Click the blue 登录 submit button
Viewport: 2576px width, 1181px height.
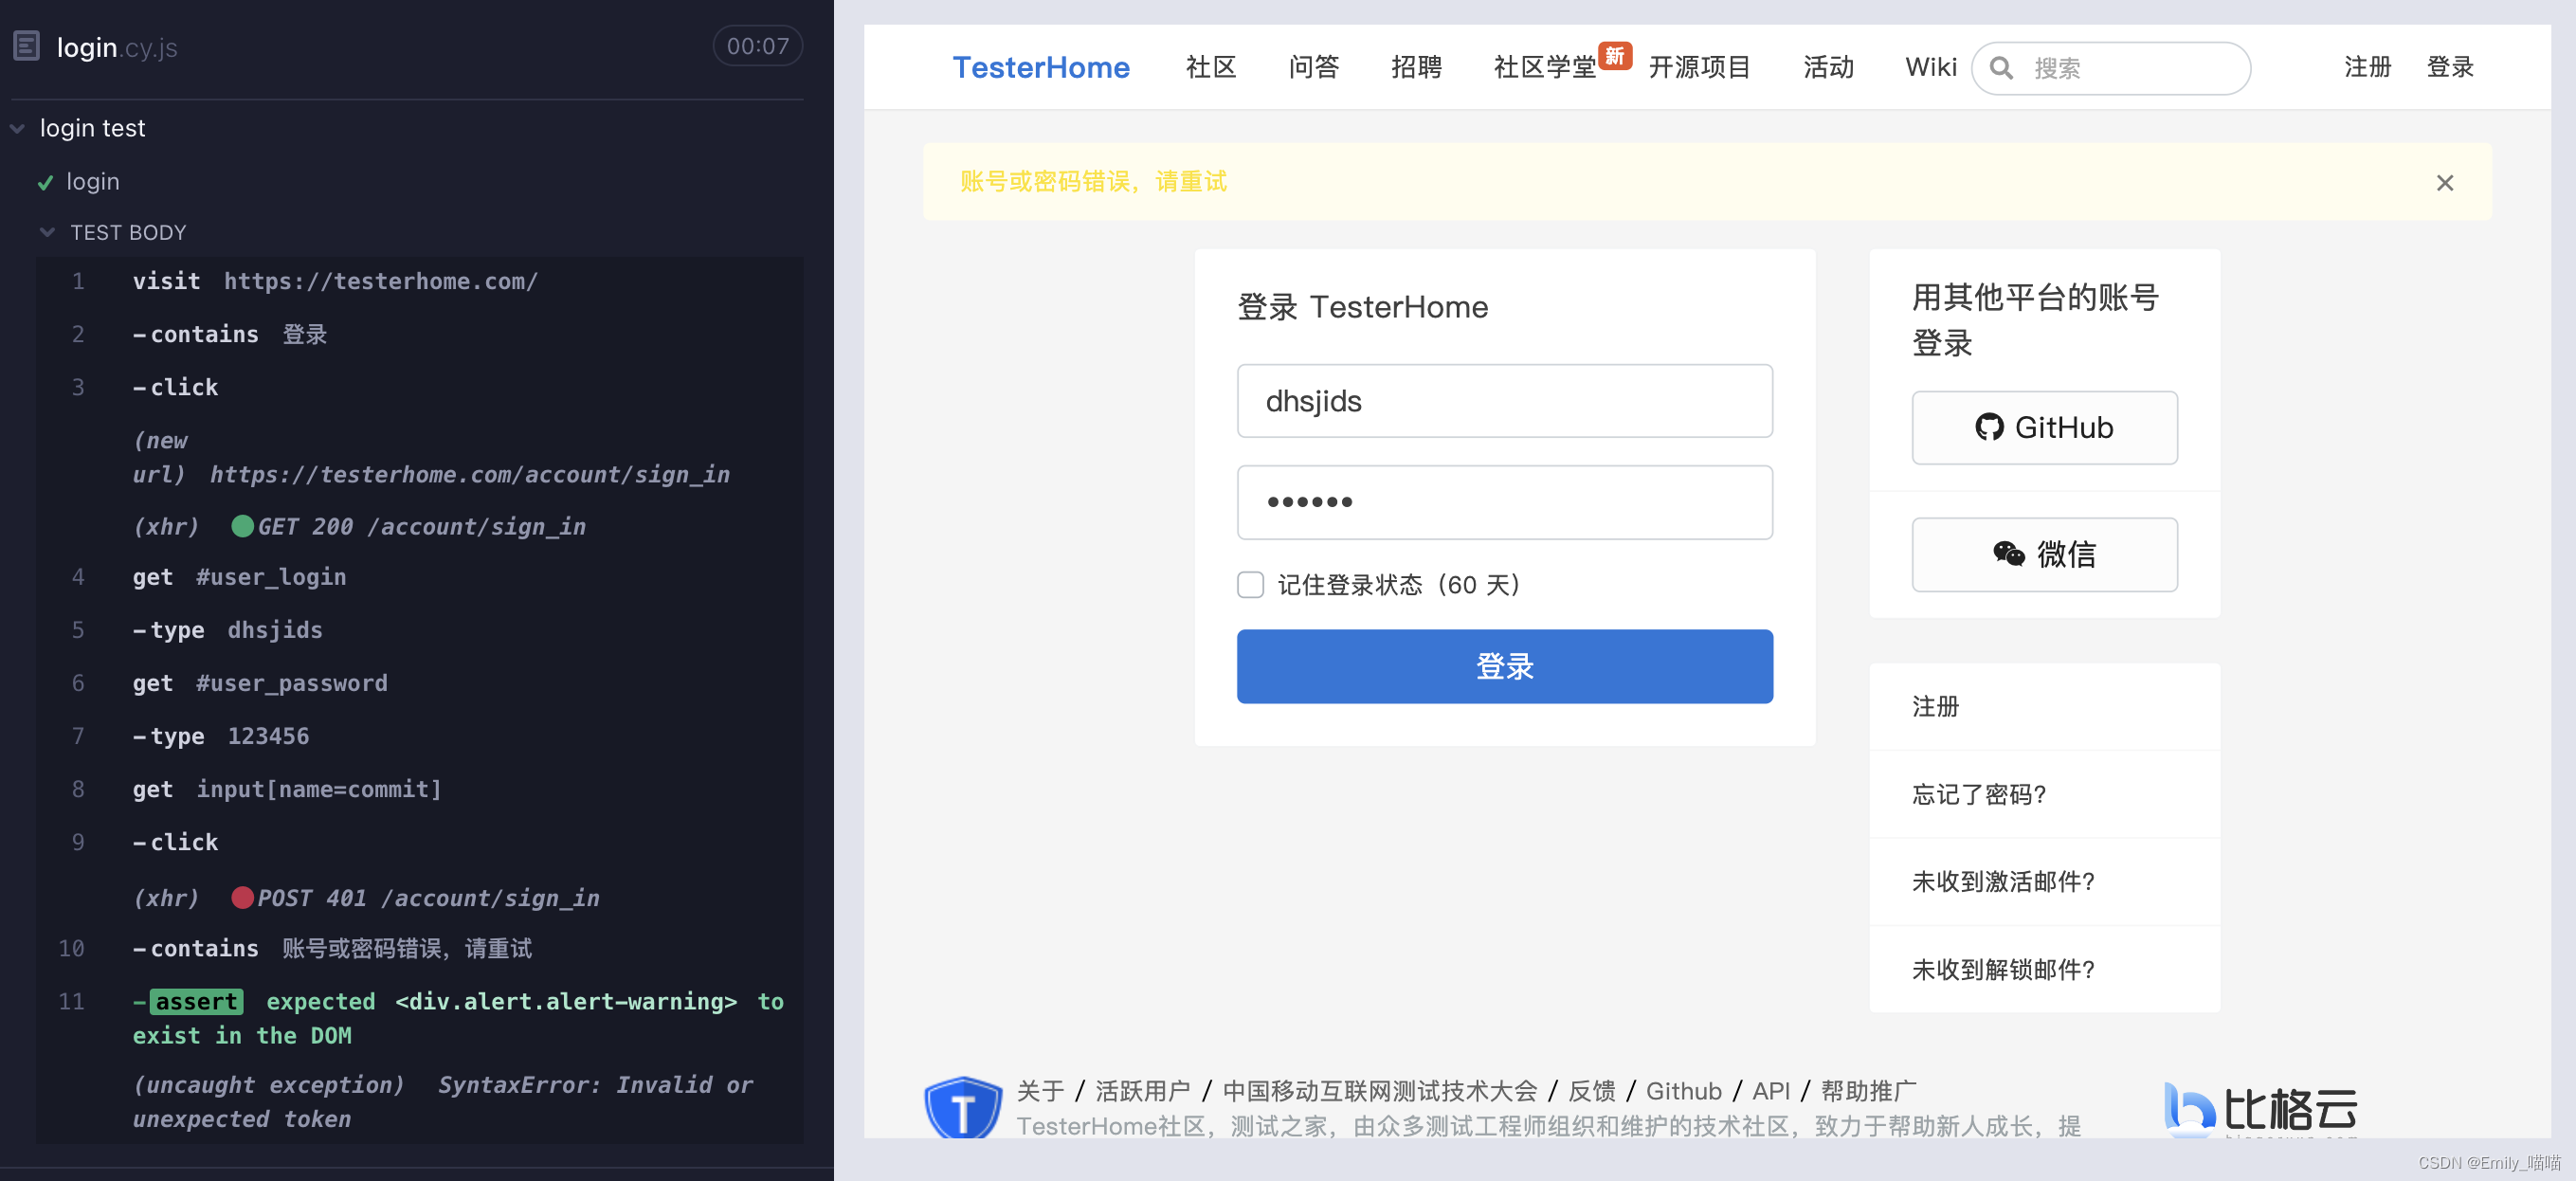[1504, 666]
